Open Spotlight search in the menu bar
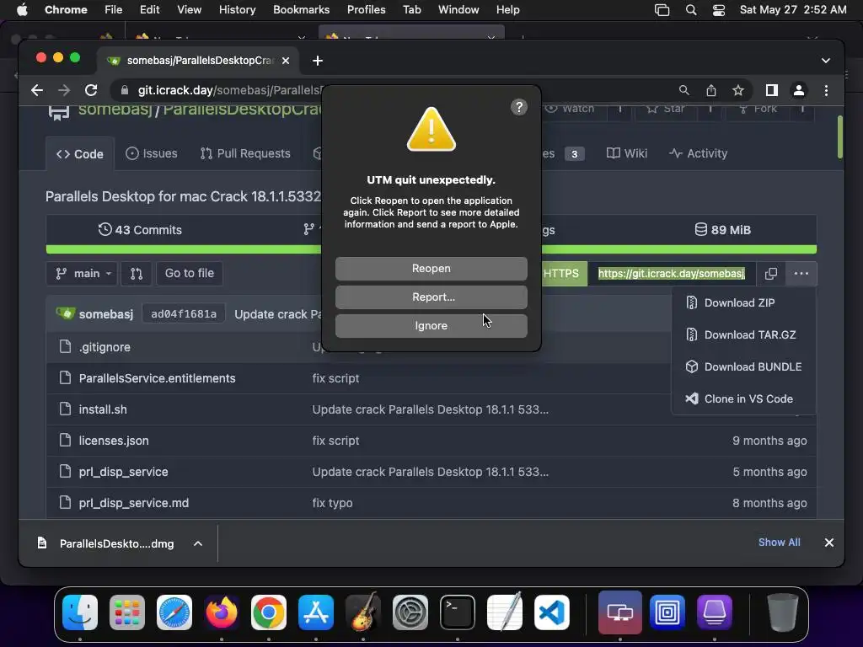Viewport: 863px width, 647px height. coord(691,10)
